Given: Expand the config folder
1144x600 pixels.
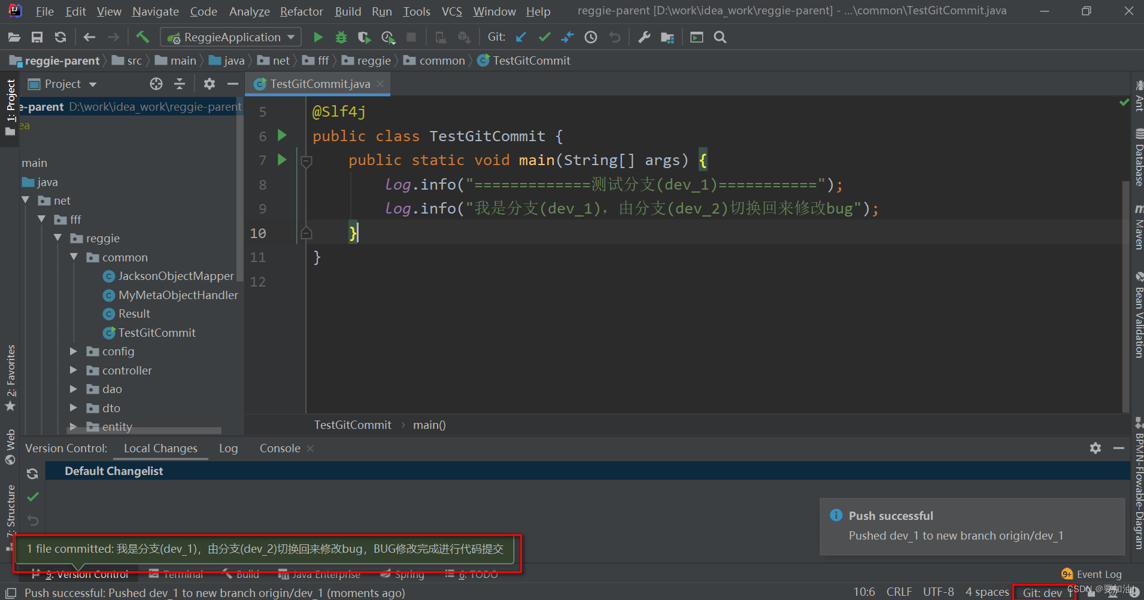Looking at the screenshot, I should click(x=74, y=351).
